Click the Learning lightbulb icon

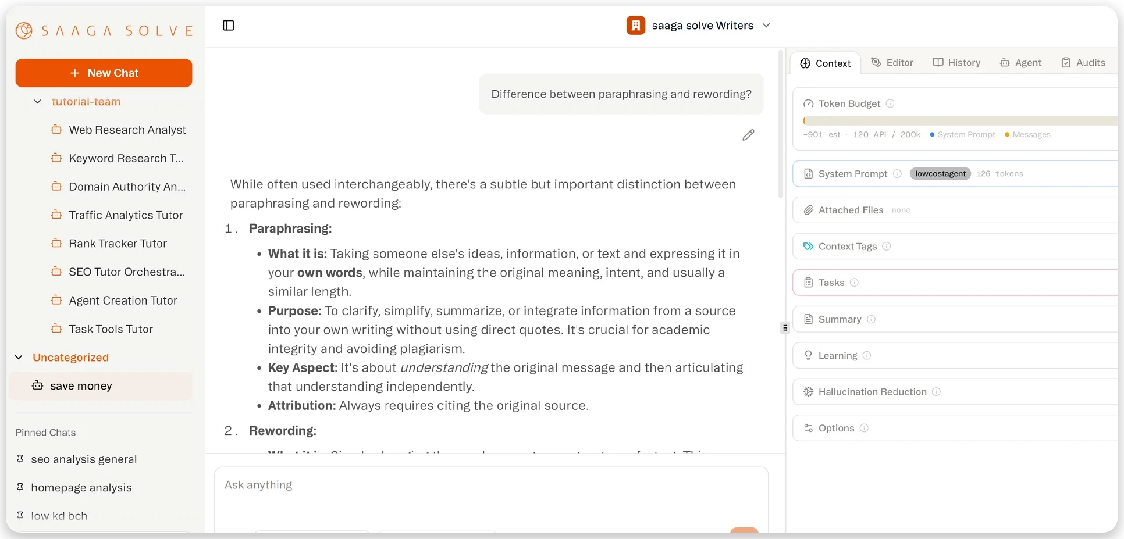tap(808, 355)
